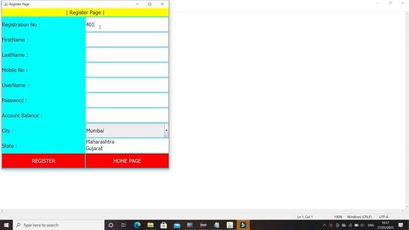Click the ENG language indicator
This screenshot has width=409, height=230.
click(371, 226)
